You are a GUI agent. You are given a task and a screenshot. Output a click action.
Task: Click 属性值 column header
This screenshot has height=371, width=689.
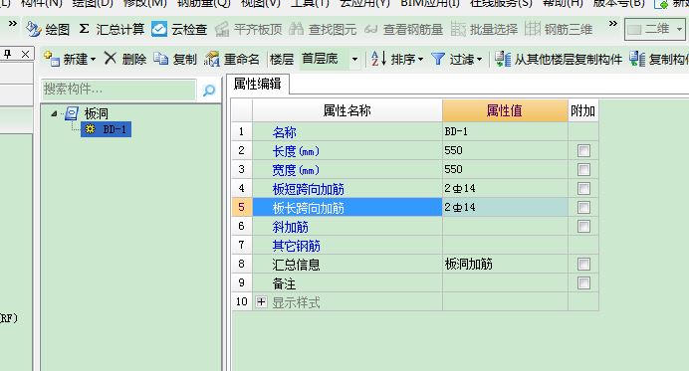(x=505, y=110)
